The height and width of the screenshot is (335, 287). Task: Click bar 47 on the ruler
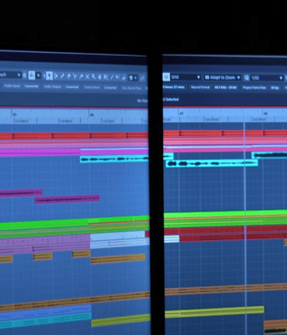pos(181,113)
